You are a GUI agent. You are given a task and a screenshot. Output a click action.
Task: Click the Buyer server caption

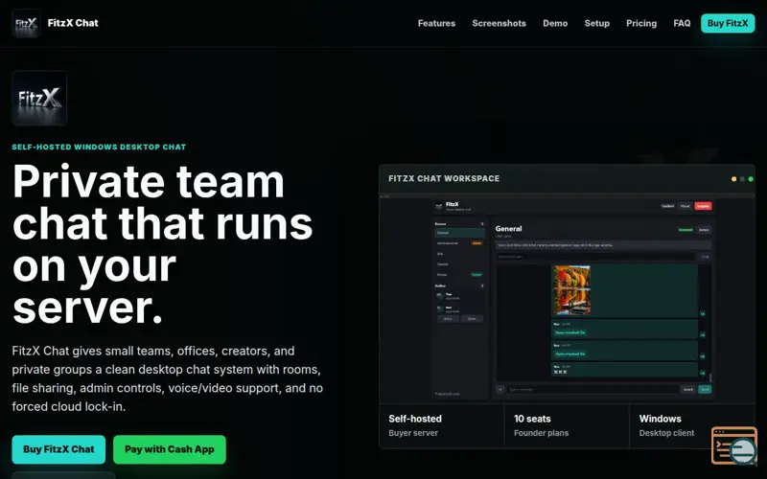point(413,433)
